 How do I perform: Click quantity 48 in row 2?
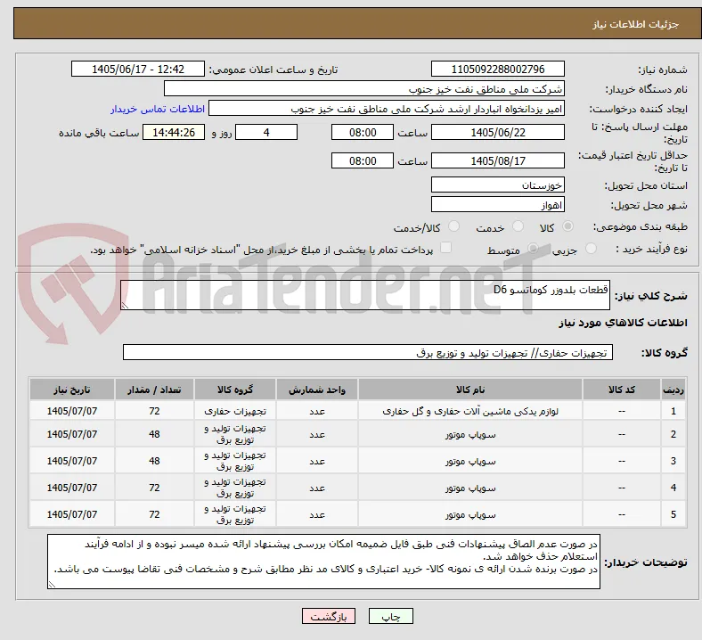point(154,434)
